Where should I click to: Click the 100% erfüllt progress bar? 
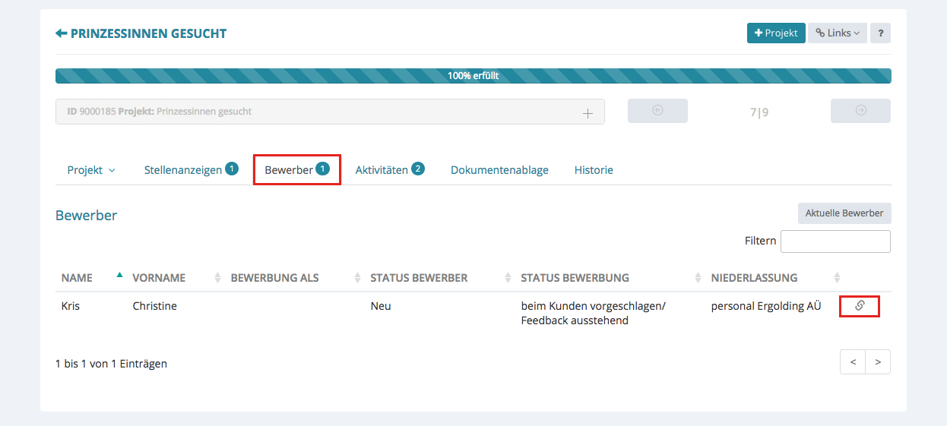[x=473, y=76]
